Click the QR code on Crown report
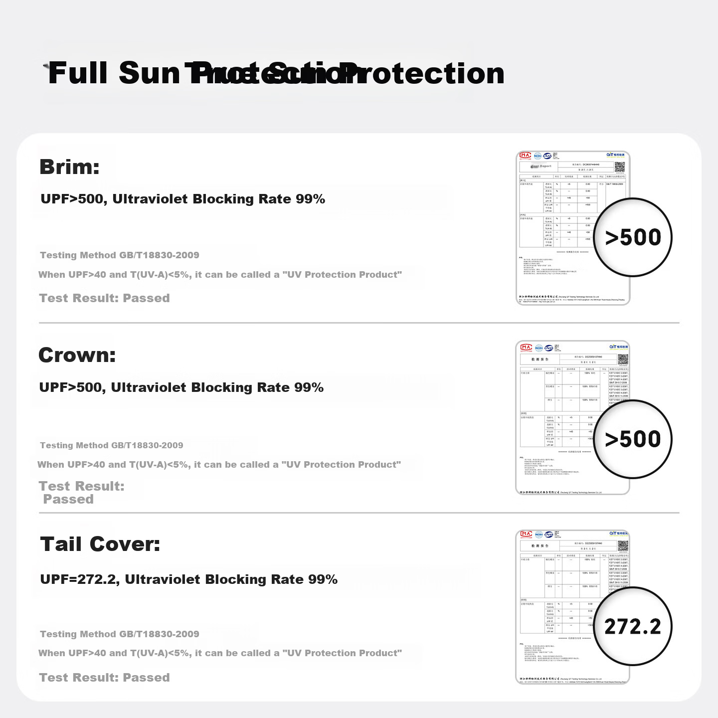The height and width of the screenshot is (718, 718). point(623,359)
